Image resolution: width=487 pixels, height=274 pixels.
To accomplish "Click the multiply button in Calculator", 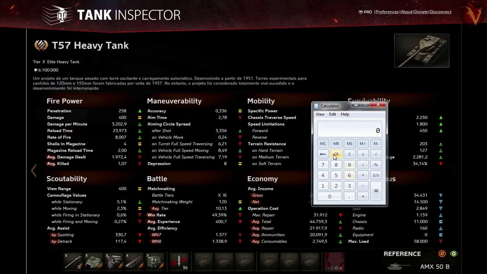I will click(x=363, y=175).
